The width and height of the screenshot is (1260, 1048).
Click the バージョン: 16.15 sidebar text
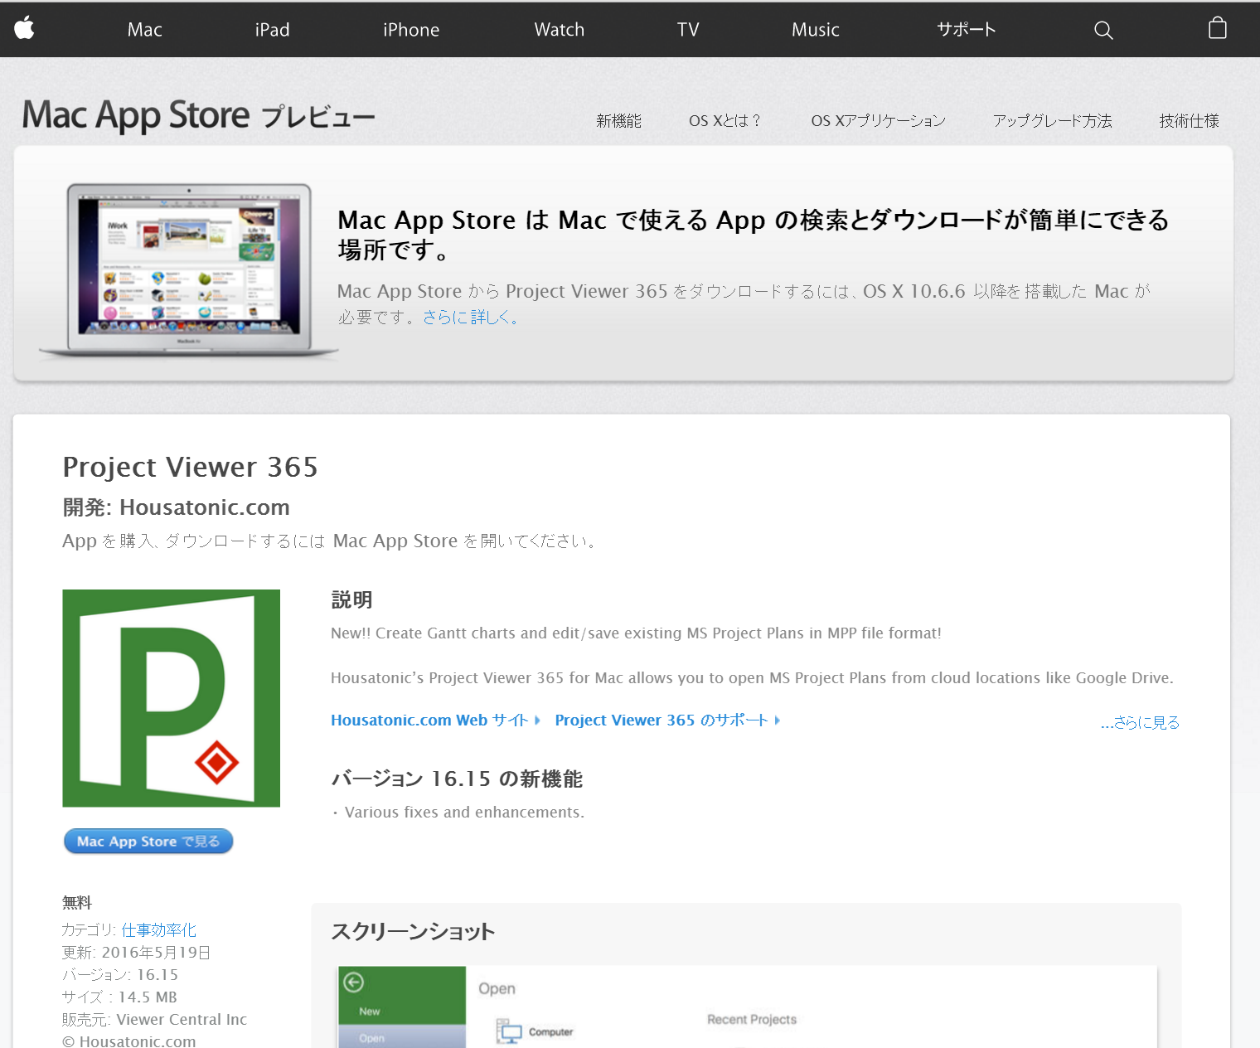point(120,975)
